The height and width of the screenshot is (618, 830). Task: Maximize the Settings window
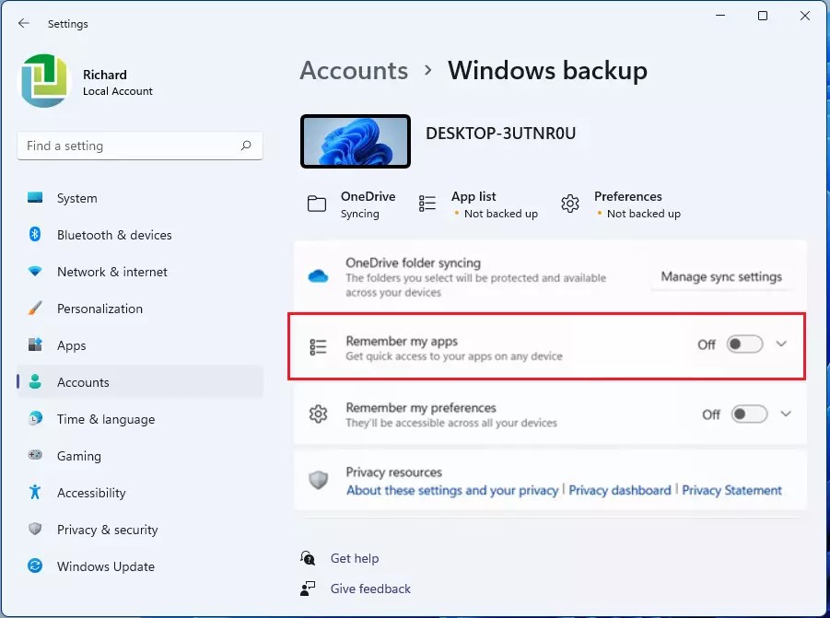pos(762,16)
